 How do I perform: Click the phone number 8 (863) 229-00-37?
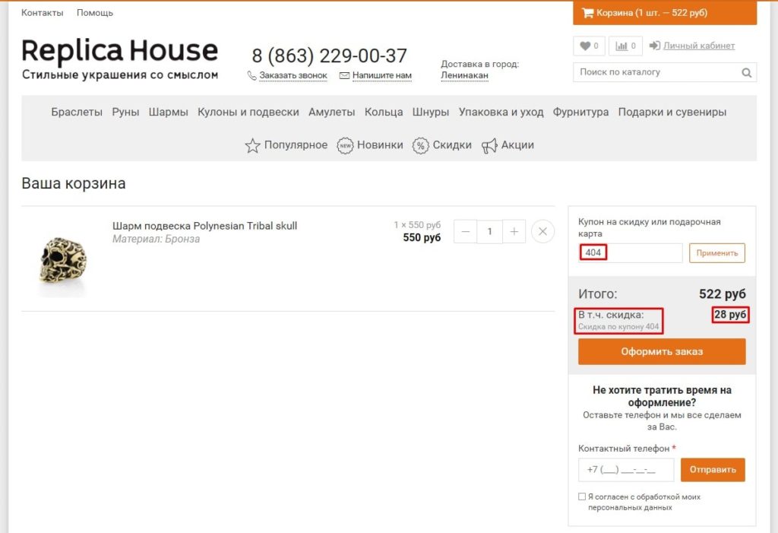point(330,56)
